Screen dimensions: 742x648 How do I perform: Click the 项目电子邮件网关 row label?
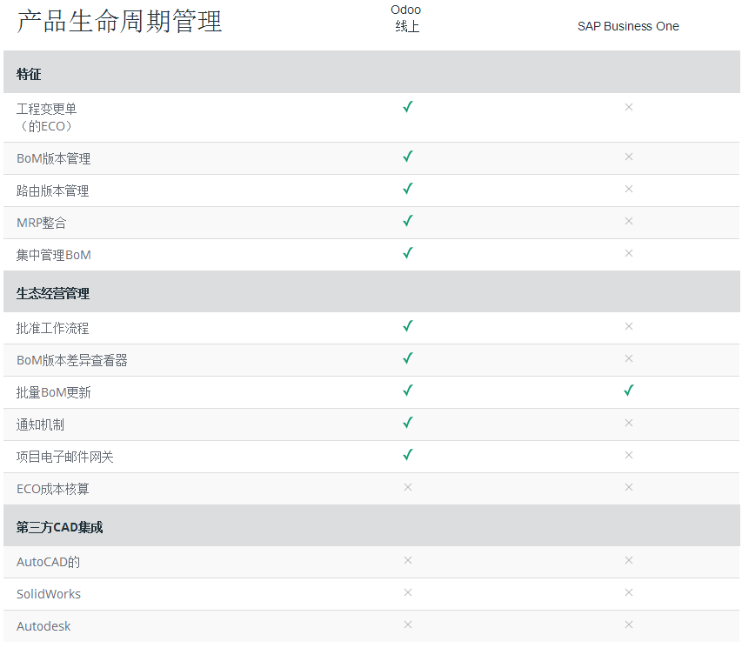pos(65,457)
